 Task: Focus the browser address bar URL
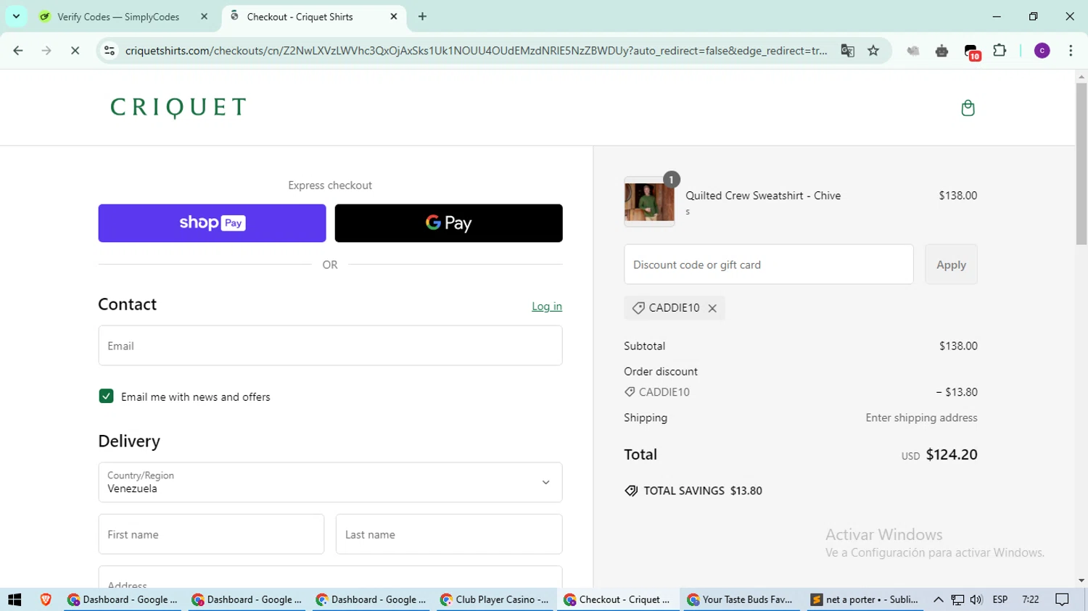476,51
